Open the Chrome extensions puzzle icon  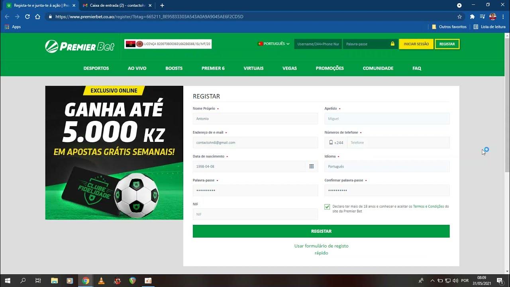pos(472,17)
